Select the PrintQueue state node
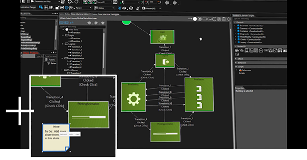Viewport: 307px width, 160px height. [199, 94]
